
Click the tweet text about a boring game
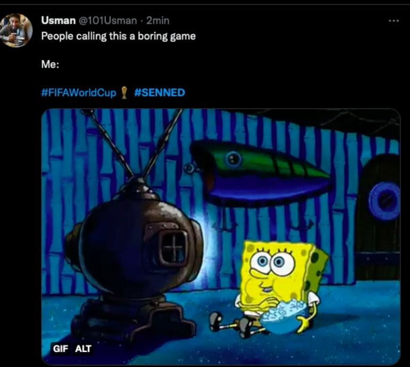(118, 36)
